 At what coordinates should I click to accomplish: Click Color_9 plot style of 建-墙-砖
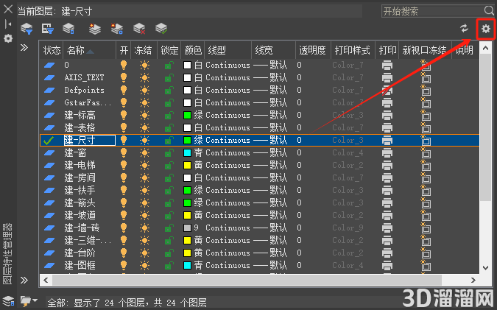(348, 228)
